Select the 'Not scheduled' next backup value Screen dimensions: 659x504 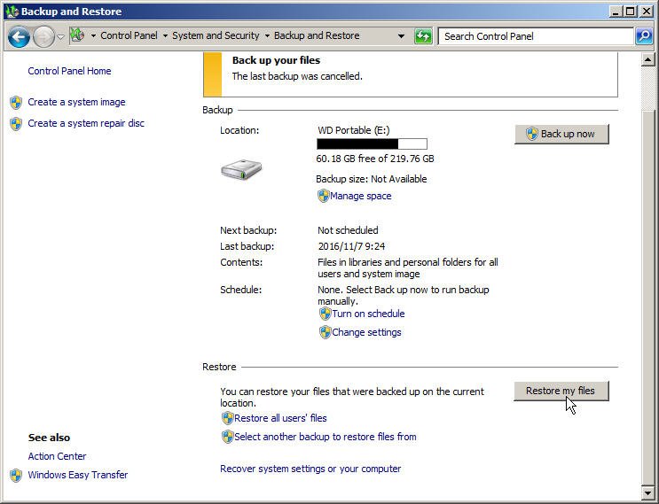[348, 230]
